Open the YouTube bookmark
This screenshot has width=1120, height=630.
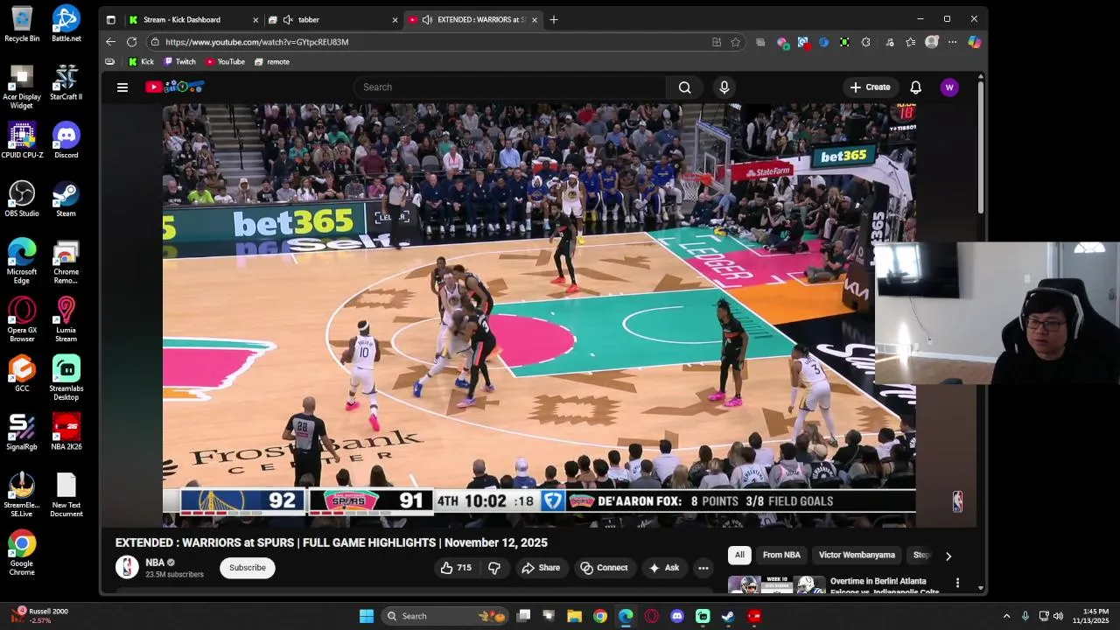click(x=225, y=62)
